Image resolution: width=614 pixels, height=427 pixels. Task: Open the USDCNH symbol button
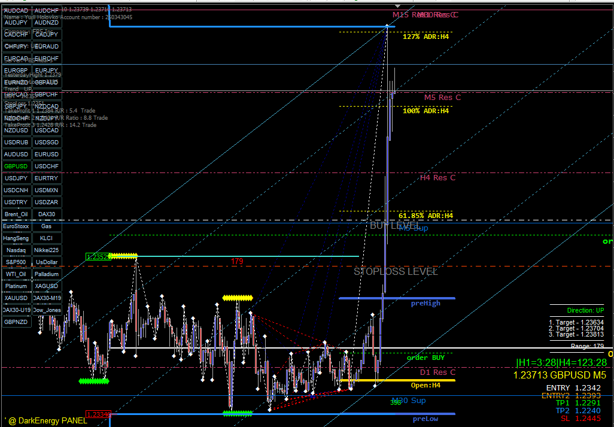[16, 190]
